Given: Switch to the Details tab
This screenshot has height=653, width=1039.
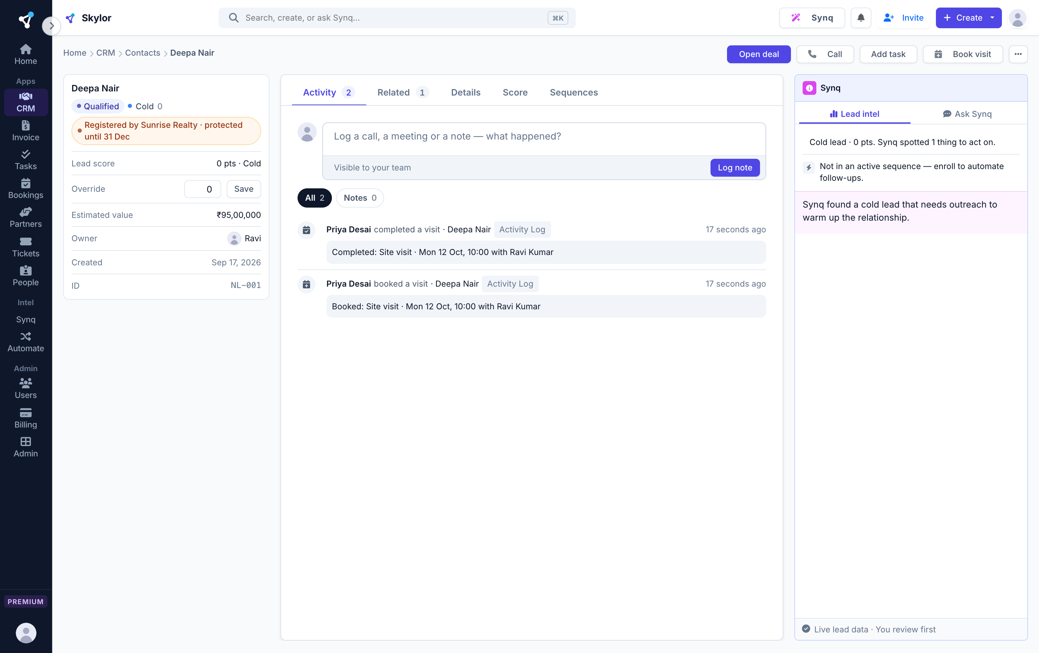Looking at the screenshot, I should (x=466, y=92).
